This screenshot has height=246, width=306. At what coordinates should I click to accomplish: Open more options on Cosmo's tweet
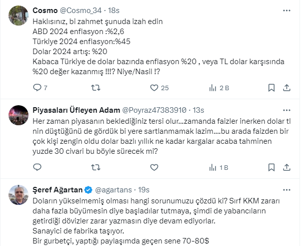point(286,10)
